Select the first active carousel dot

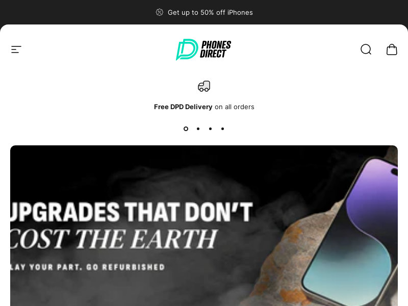[186, 129]
